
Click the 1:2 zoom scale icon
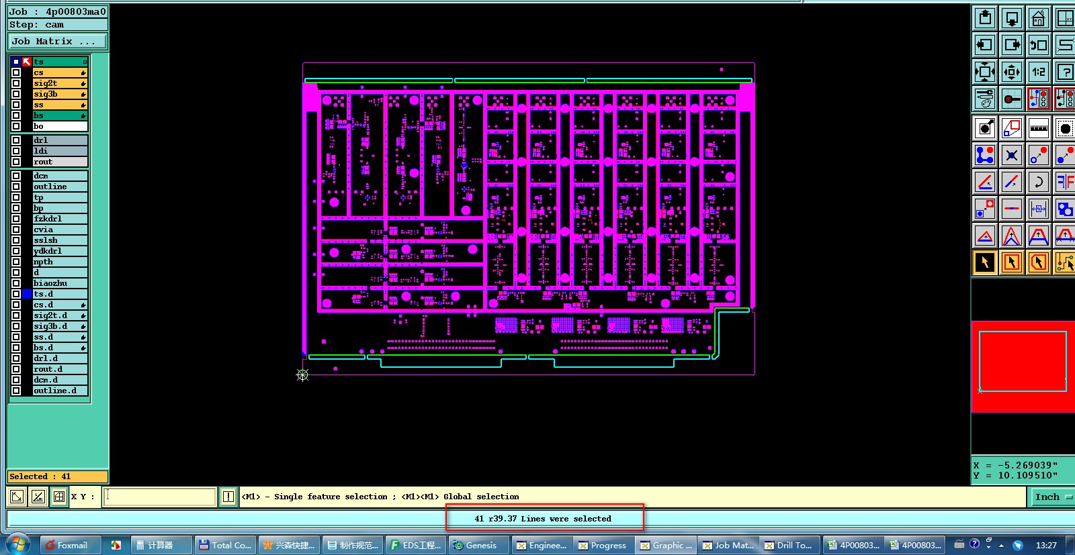click(x=1039, y=72)
